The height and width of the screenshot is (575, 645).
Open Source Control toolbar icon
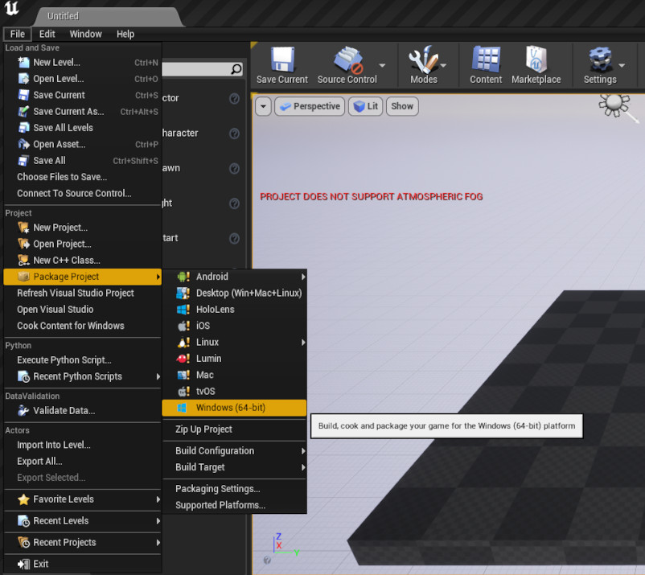point(348,60)
